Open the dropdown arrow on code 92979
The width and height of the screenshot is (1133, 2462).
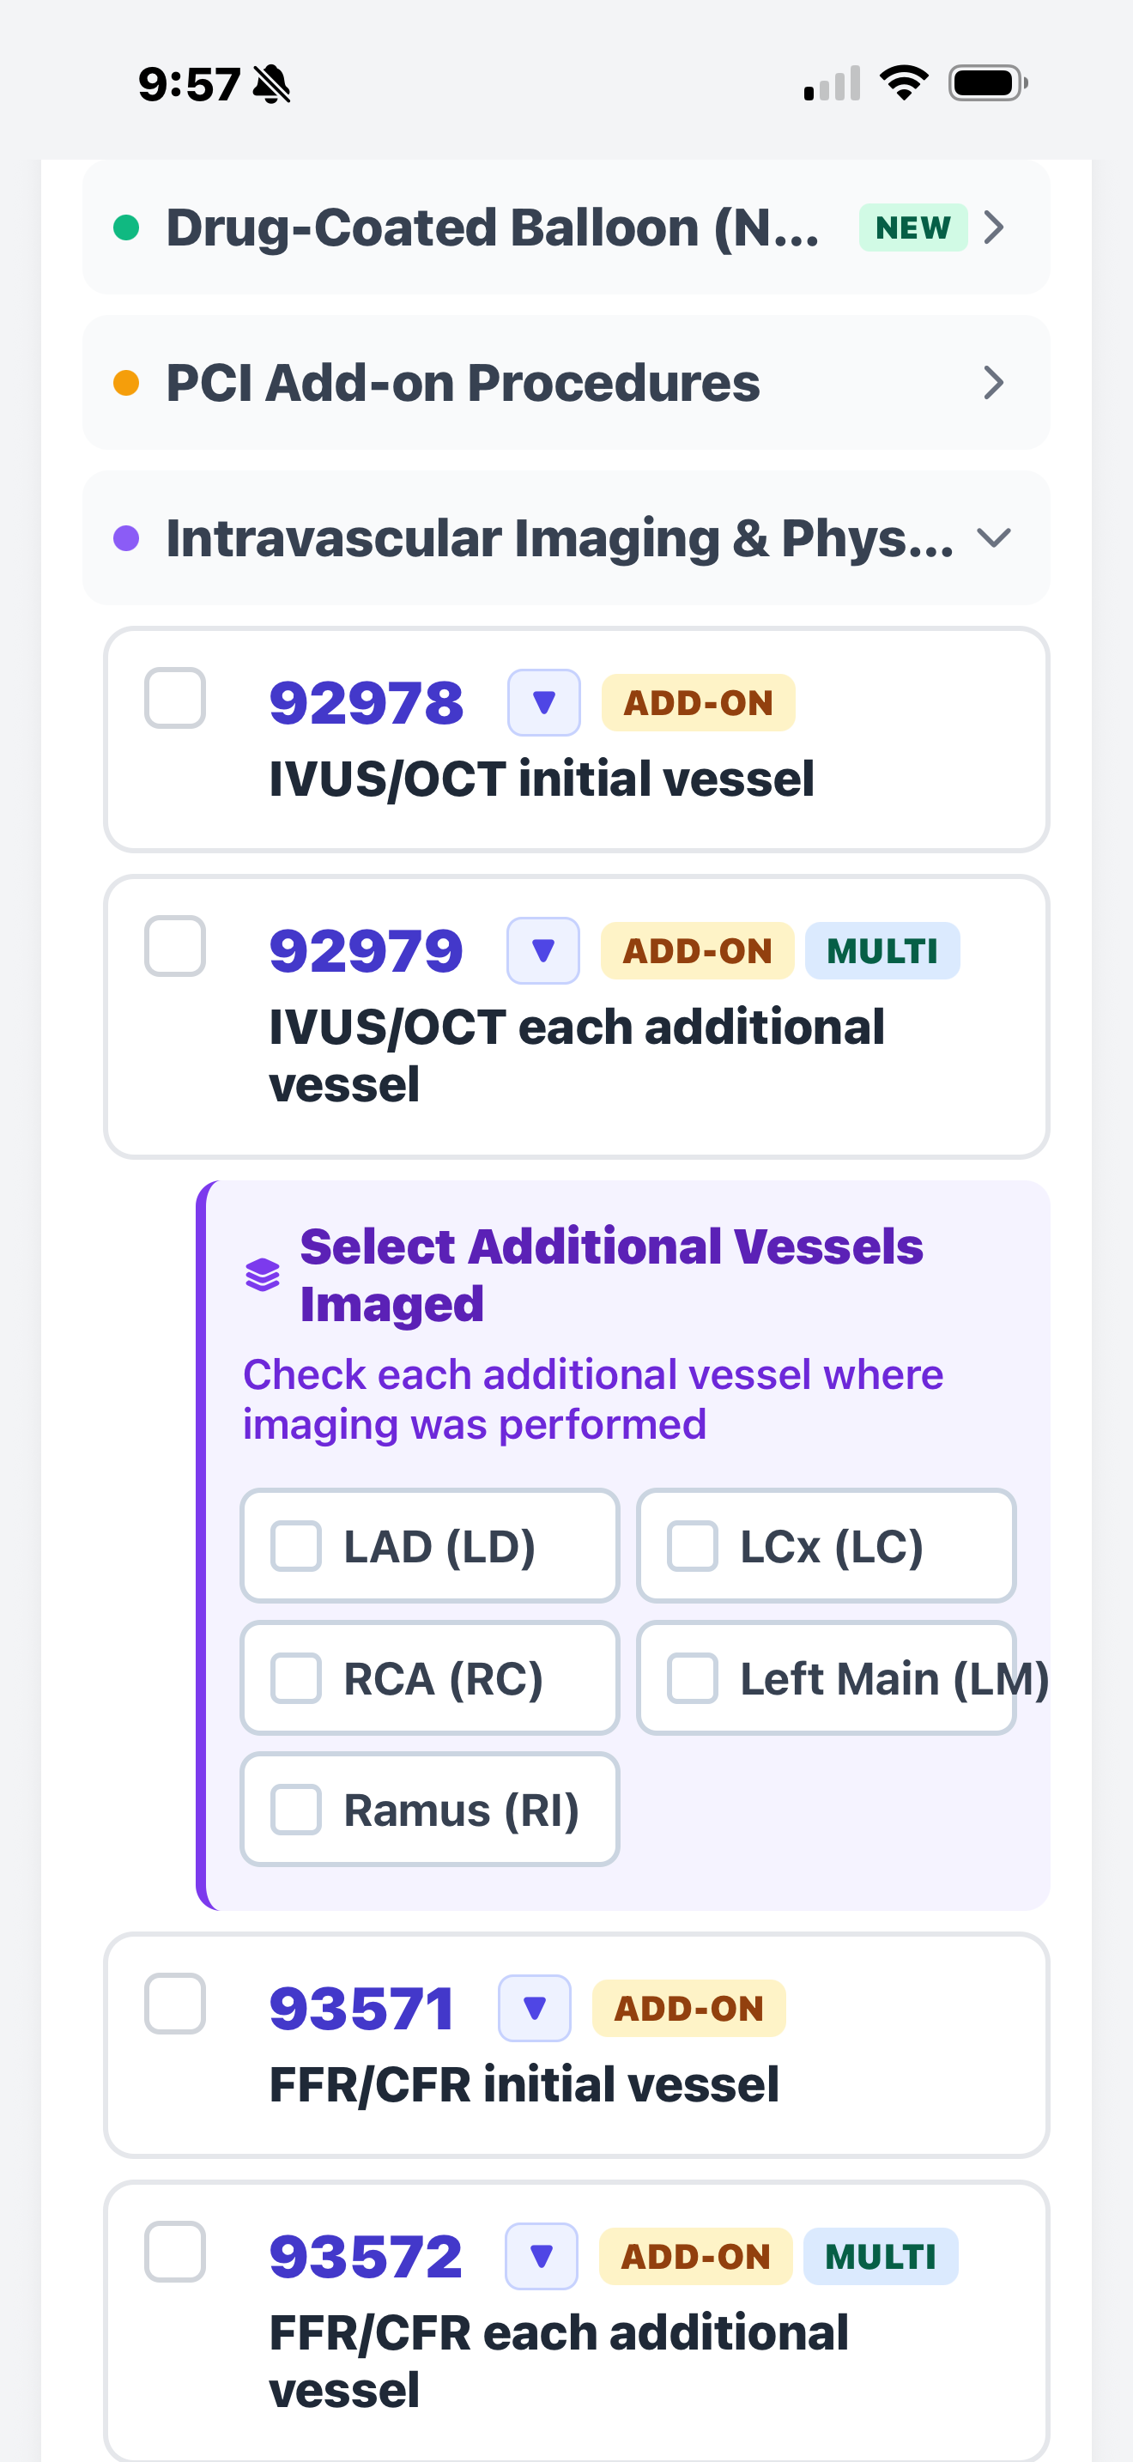pyautogui.click(x=542, y=950)
